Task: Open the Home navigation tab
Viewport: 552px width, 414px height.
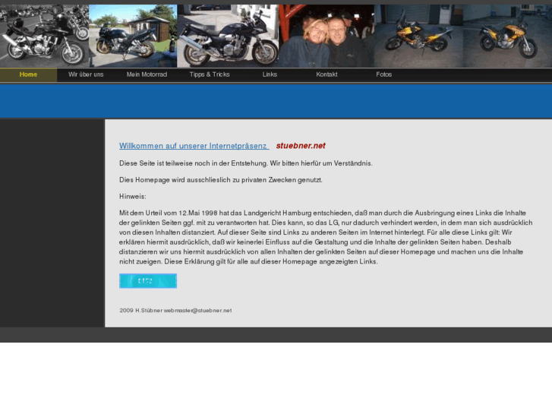Action: 28,74
